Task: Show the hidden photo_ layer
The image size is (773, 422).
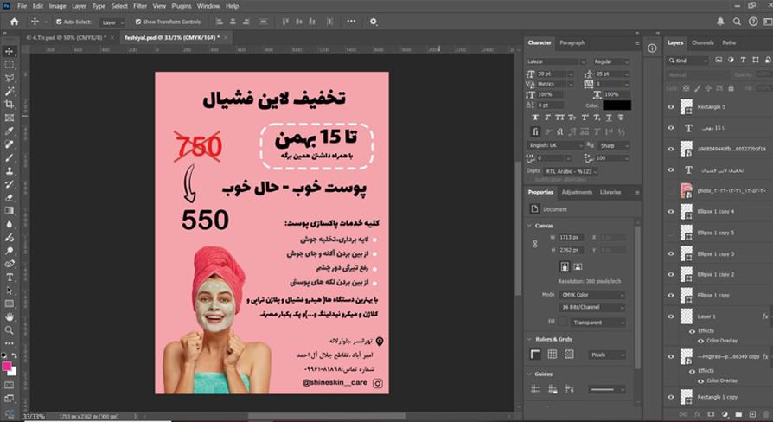Action: (671, 191)
